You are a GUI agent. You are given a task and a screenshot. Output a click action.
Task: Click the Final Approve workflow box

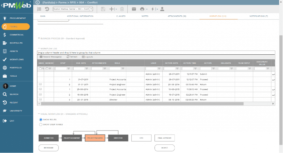pyautogui.click(x=165, y=138)
